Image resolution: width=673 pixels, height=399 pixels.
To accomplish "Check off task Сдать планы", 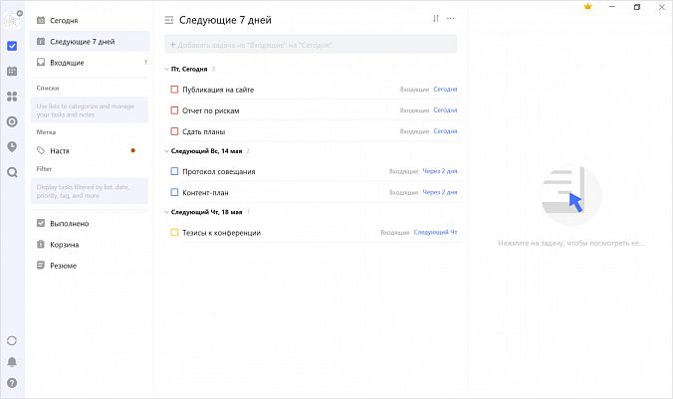I will 174,131.
